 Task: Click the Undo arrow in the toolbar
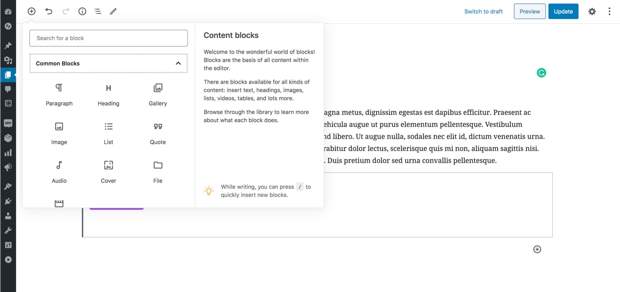49,11
